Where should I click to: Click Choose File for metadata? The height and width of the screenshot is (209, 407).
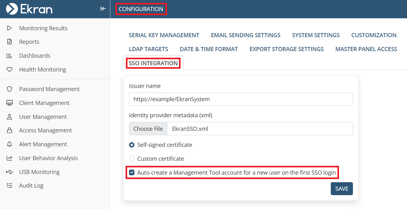point(148,129)
